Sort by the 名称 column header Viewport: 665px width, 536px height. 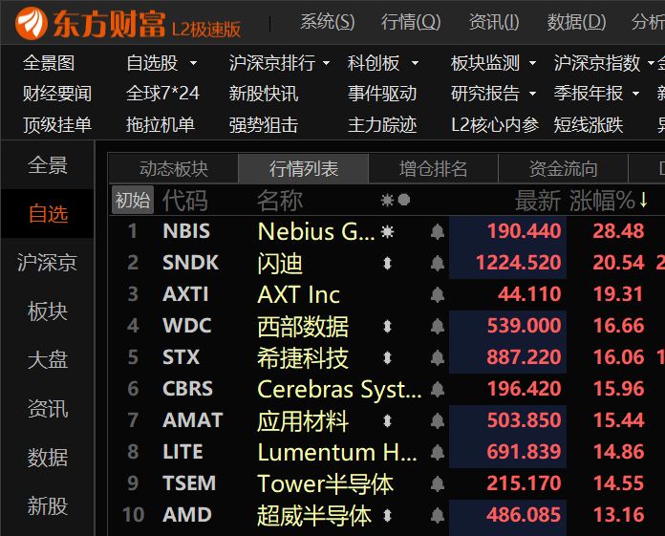[280, 200]
